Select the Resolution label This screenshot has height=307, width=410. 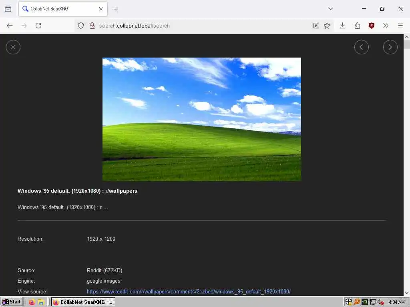pyautogui.click(x=30, y=239)
